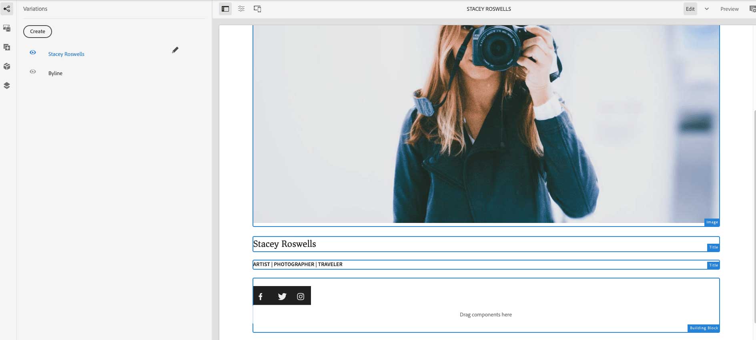Click the Facebook icon in social bar
756x340 pixels.
pyautogui.click(x=261, y=296)
